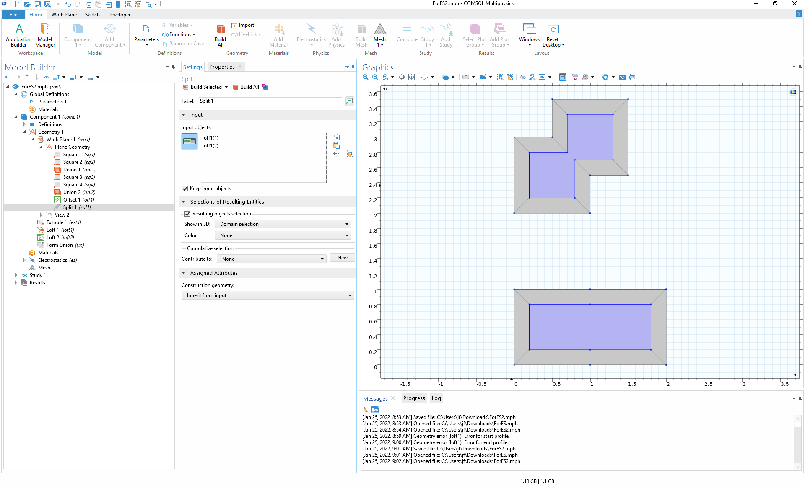Screen dimensions: 805x486
Task: Uncheck Keep input objects
Action: (185, 189)
